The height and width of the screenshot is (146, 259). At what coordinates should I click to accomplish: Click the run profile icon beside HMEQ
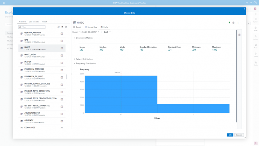pyautogui.click(x=233, y=23)
